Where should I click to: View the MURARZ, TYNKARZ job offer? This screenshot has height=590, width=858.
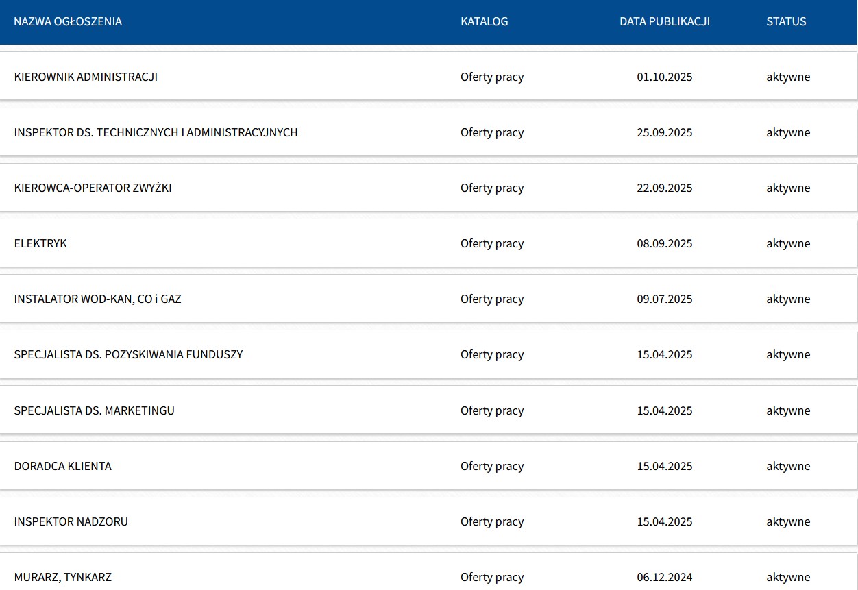coord(62,577)
